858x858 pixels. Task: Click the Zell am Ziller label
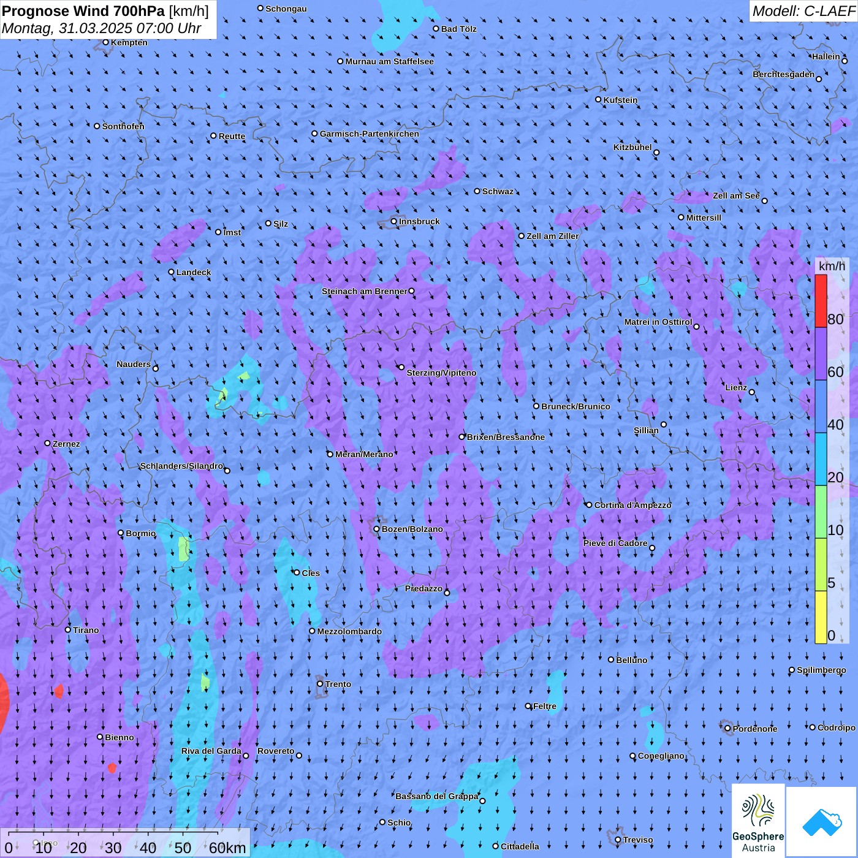point(553,236)
